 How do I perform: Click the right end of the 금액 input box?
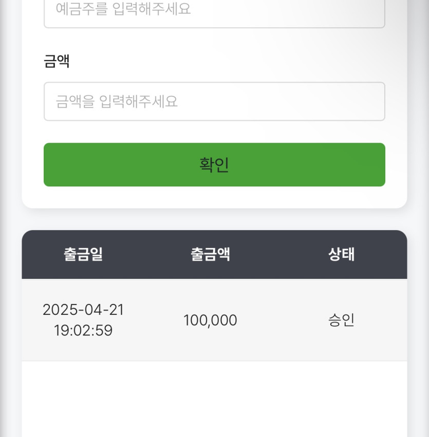point(374,102)
